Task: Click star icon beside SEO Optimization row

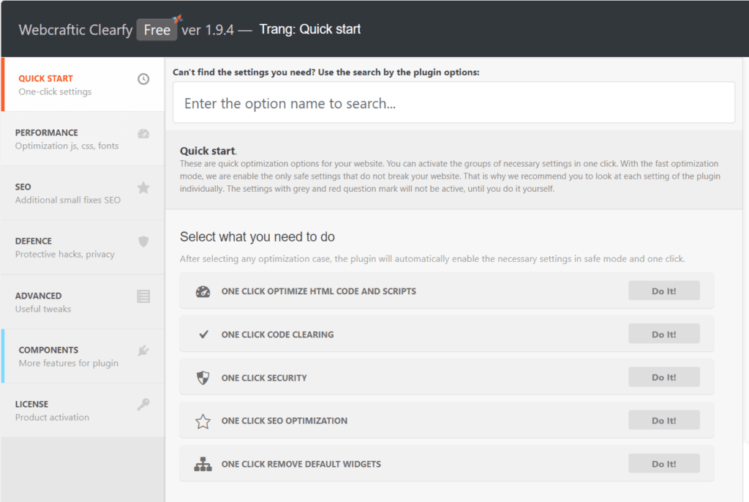Action: [x=203, y=422]
